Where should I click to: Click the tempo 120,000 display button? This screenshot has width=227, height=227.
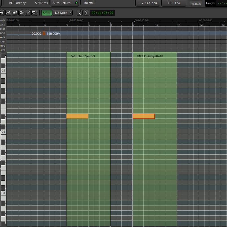[148, 3]
